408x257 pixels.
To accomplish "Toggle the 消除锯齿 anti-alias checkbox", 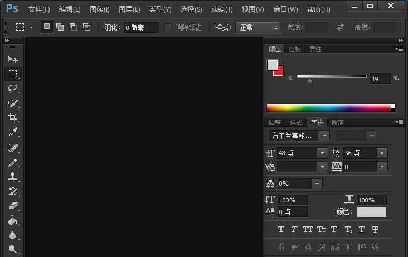I will [x=168, y=27].
